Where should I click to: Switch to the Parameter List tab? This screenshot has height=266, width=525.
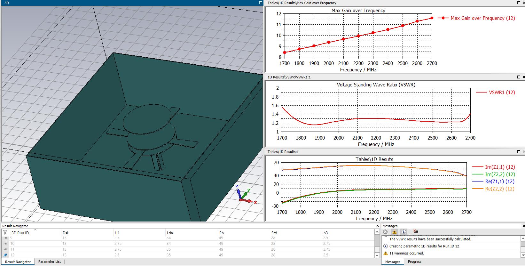pyautogui.click(x=49, y=262)
